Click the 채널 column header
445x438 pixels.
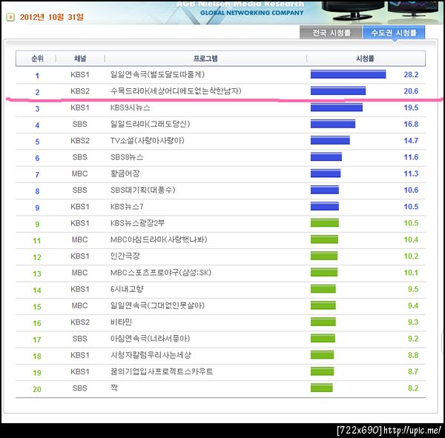tap(80, 59)
